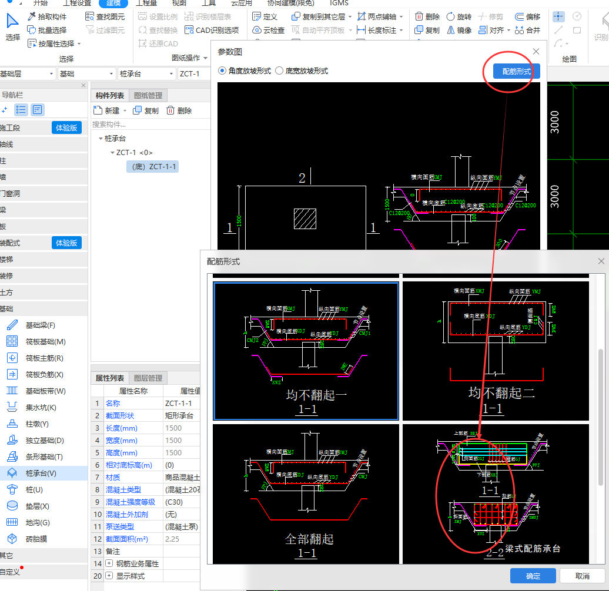This screenshot has width=609, height=591.
Task: Switch to 图纸管理 tab
Action: pyautogui.click(x=148, y=95)
